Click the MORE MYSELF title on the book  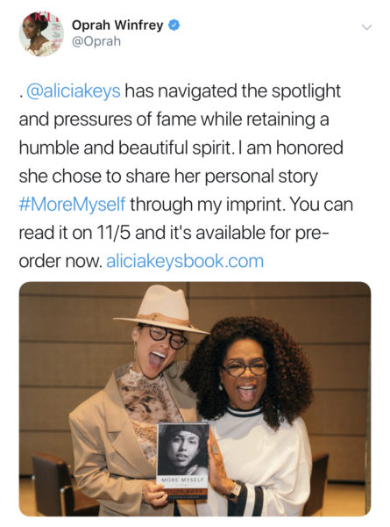point(182,480)
